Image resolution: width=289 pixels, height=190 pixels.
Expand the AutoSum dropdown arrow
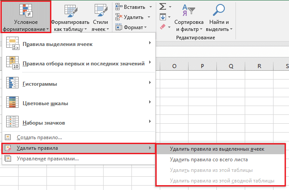coord(170,7)
